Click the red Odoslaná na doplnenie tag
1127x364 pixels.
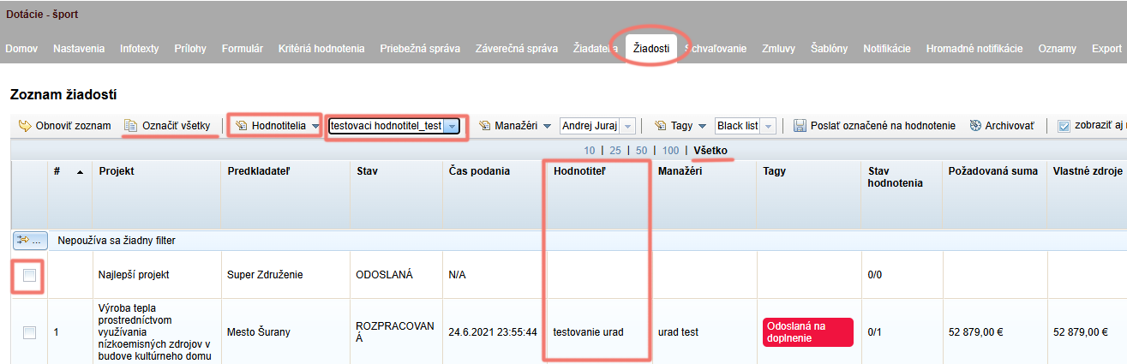coord(808,331)
